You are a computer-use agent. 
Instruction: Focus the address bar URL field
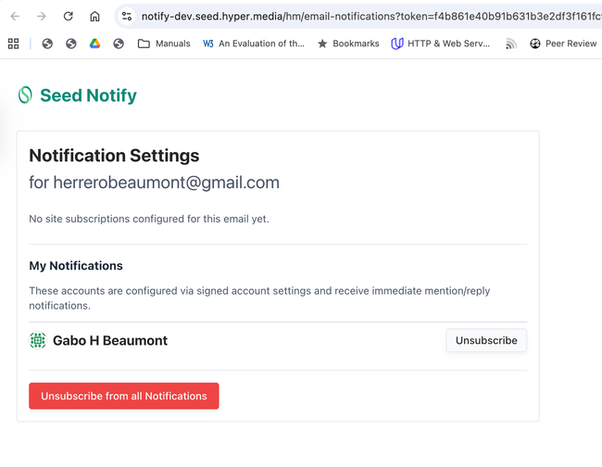[x=361, y=17]
